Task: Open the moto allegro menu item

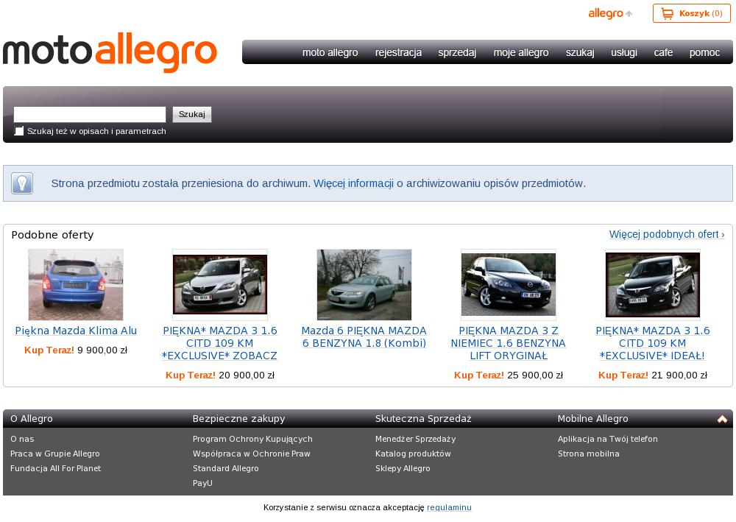Action: [330, 52]
